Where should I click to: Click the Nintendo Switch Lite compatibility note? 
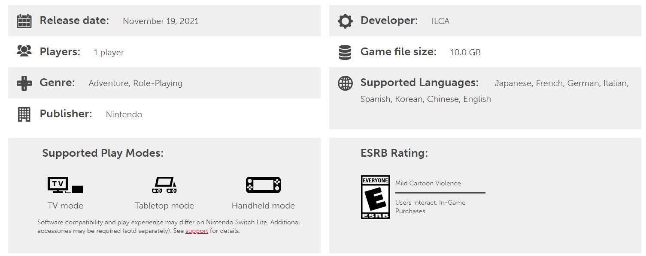[x=169, y=226]
